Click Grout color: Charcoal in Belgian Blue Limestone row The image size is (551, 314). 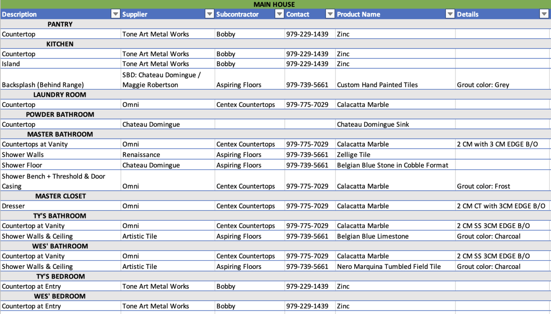502,236
